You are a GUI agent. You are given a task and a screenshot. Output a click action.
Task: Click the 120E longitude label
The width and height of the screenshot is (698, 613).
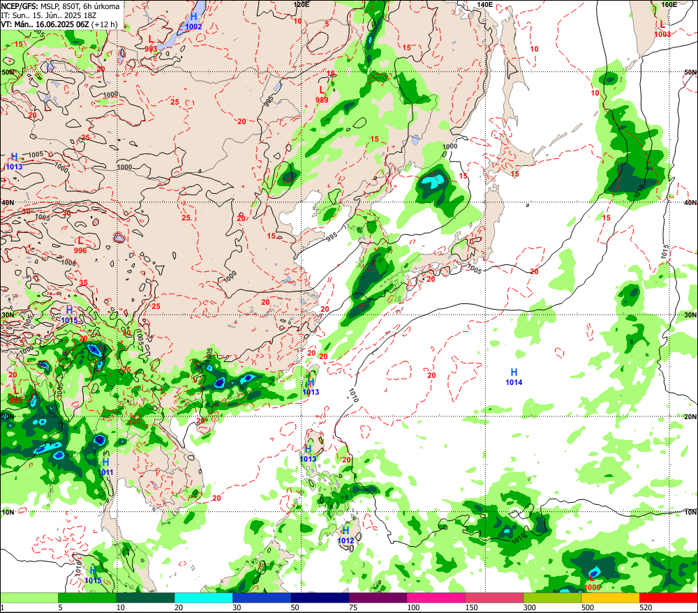[302, 4]
